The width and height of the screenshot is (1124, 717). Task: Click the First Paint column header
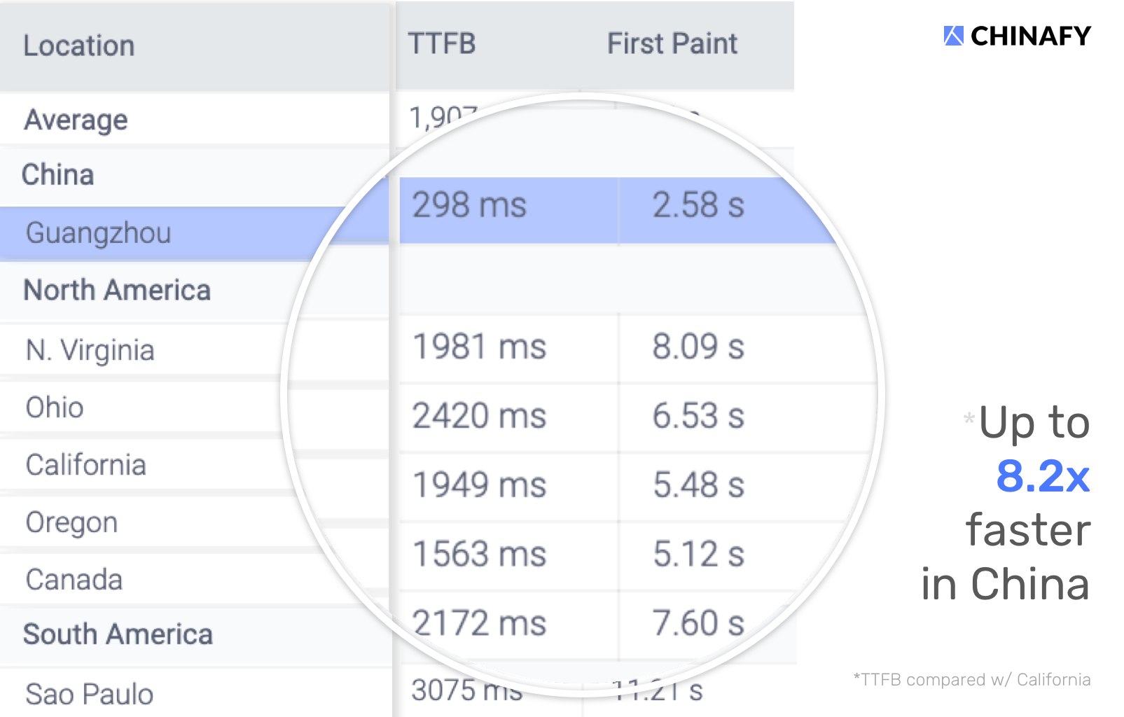(672, 44)
